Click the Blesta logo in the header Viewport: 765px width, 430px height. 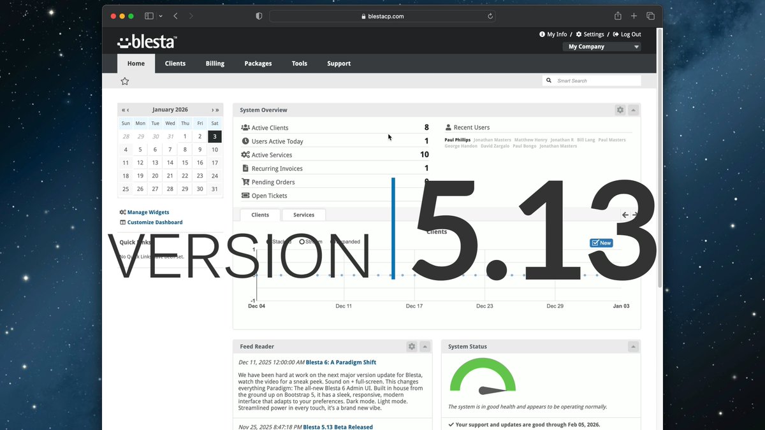pyautogui.click(x=147, y=41)
